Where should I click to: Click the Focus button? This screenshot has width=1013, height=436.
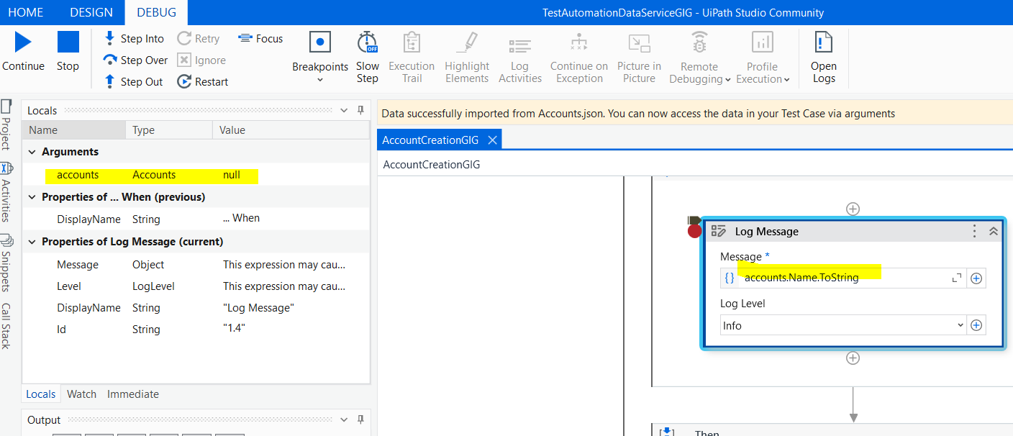click(260, 39)
